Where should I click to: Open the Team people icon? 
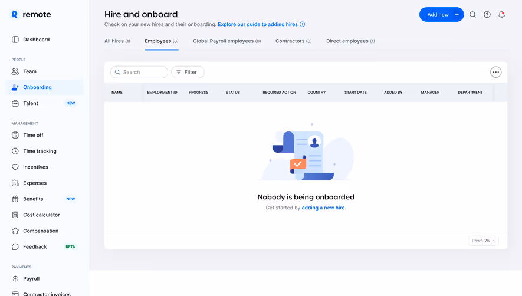coord(15,71)
